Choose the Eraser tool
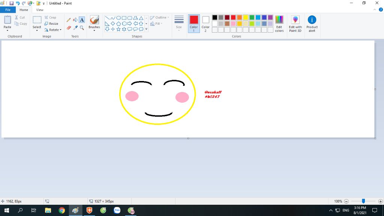 tap(69, 28)
